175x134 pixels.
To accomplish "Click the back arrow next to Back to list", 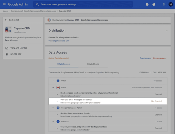I will pyautogui.click(x=6, y=20).
